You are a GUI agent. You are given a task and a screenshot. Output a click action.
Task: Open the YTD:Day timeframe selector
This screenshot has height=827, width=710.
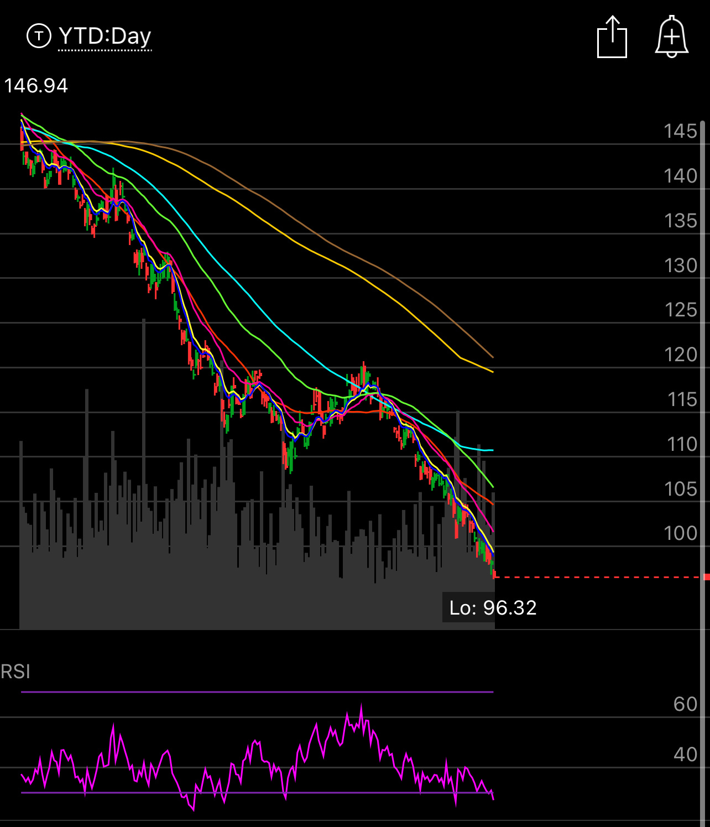coord(105,37)
